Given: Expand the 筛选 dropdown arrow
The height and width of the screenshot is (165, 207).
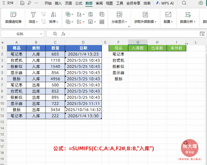Looking at the screenshot, I should coord(37,22).
